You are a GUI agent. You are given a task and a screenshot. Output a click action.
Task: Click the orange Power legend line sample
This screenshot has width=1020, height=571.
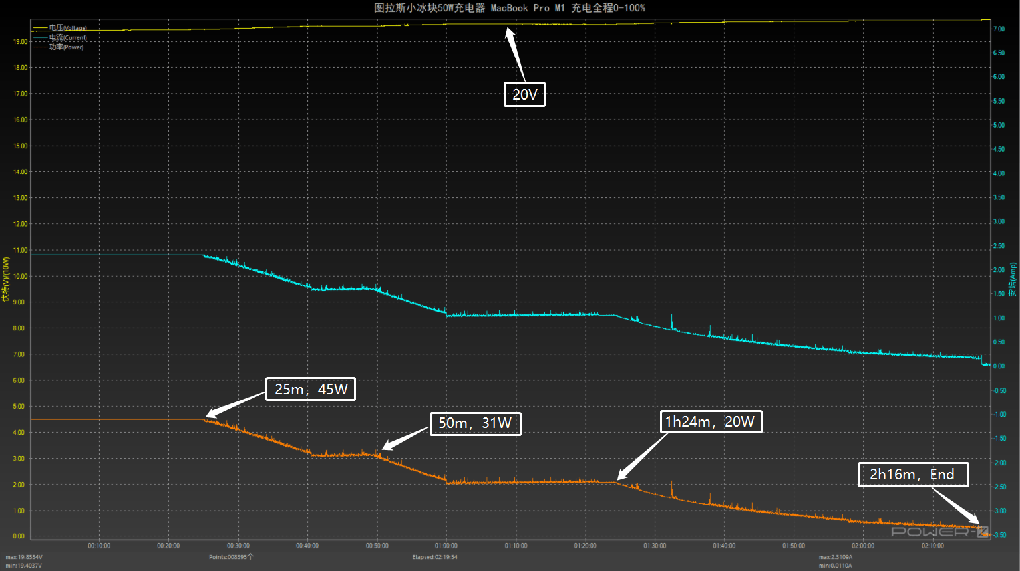click(40, 47)
